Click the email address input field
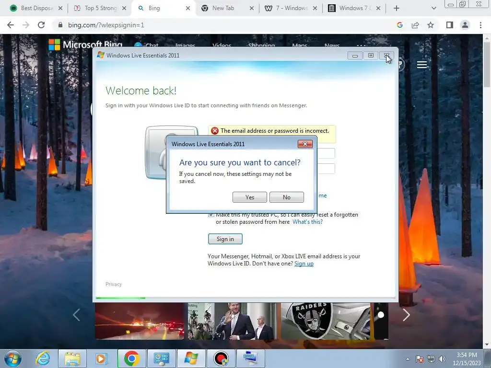491x368 pixels. coord(326,153)
